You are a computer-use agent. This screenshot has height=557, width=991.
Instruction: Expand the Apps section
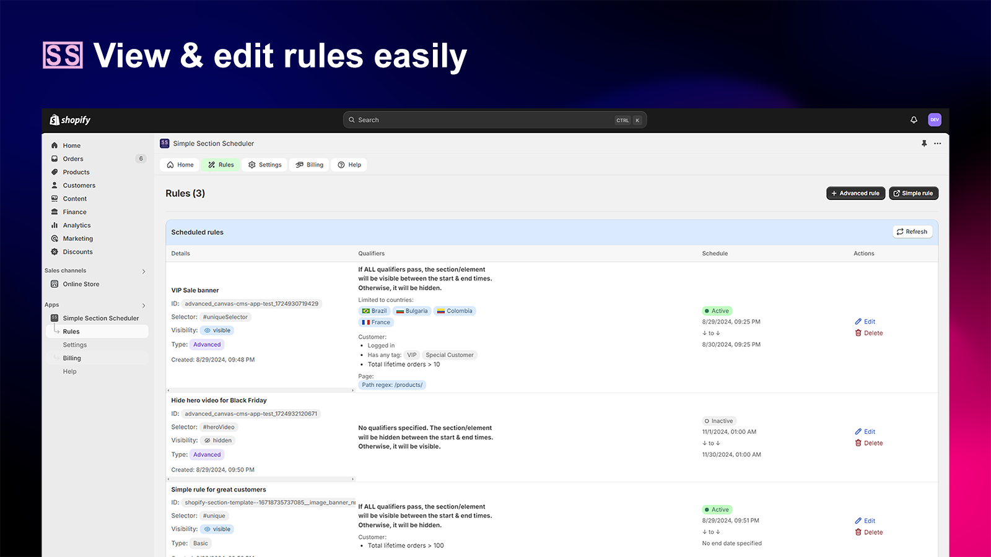pyautogui.click(x=144, y=305)
